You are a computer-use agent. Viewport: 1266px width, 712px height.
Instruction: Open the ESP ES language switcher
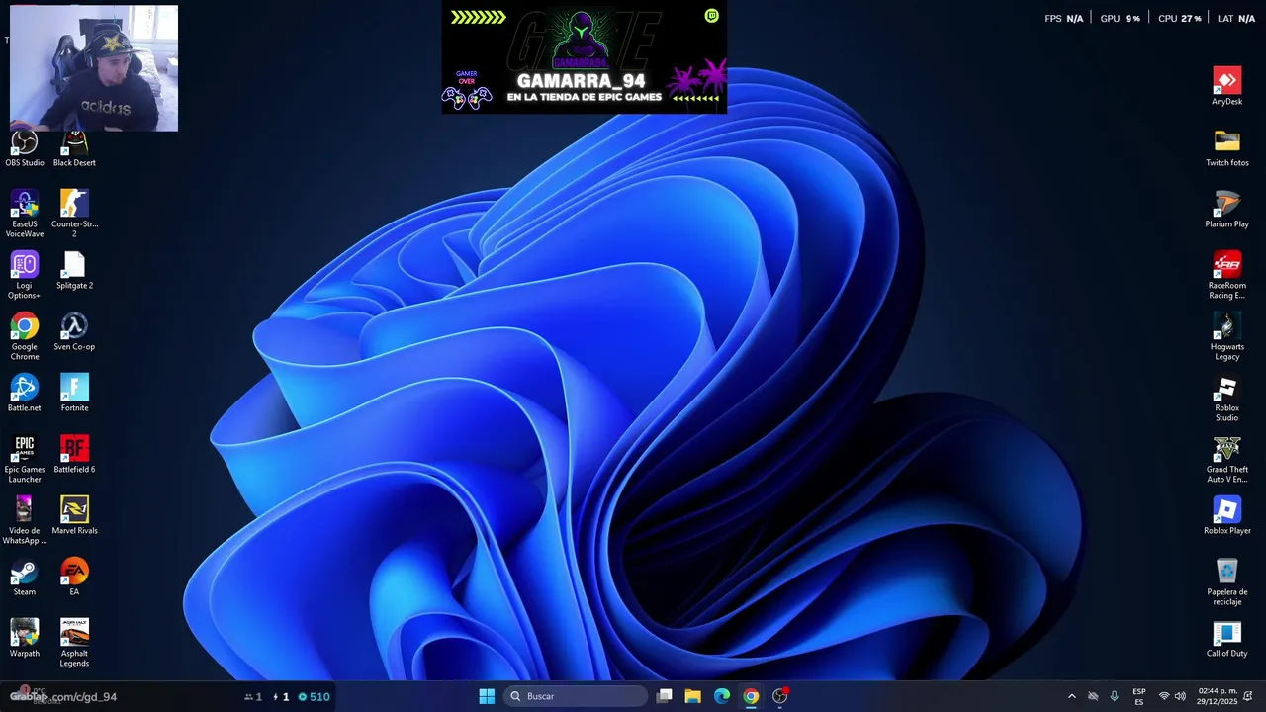coord(1139,696)
